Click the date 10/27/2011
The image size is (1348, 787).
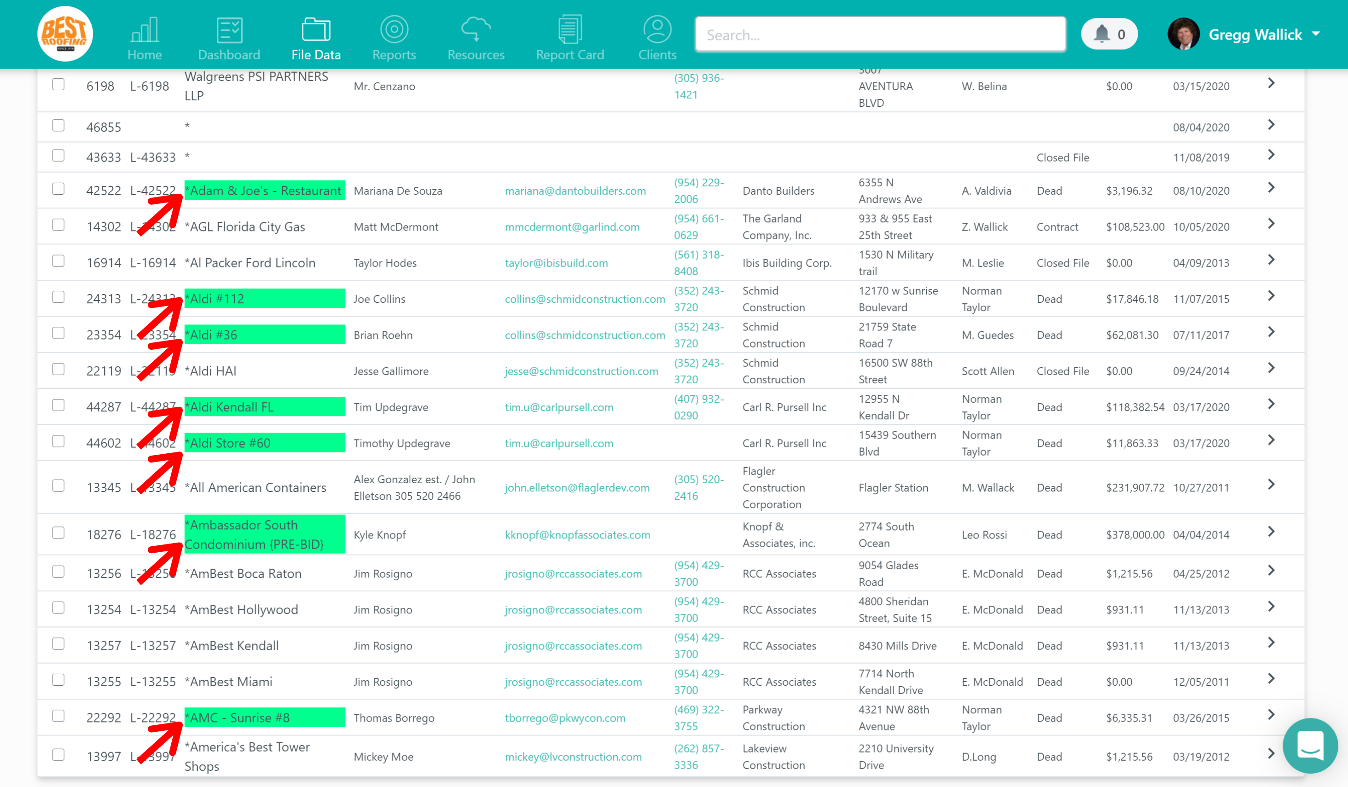tap(1201, 487)
